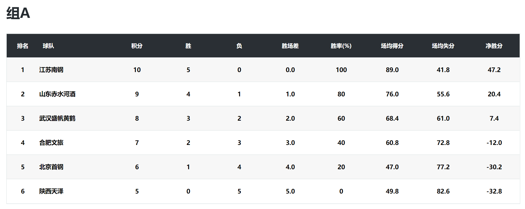The width and height of the screenshot is (525, 209).
Task: Click 江苏南钢's 47.2 net points cell
Action: (494, 70)
